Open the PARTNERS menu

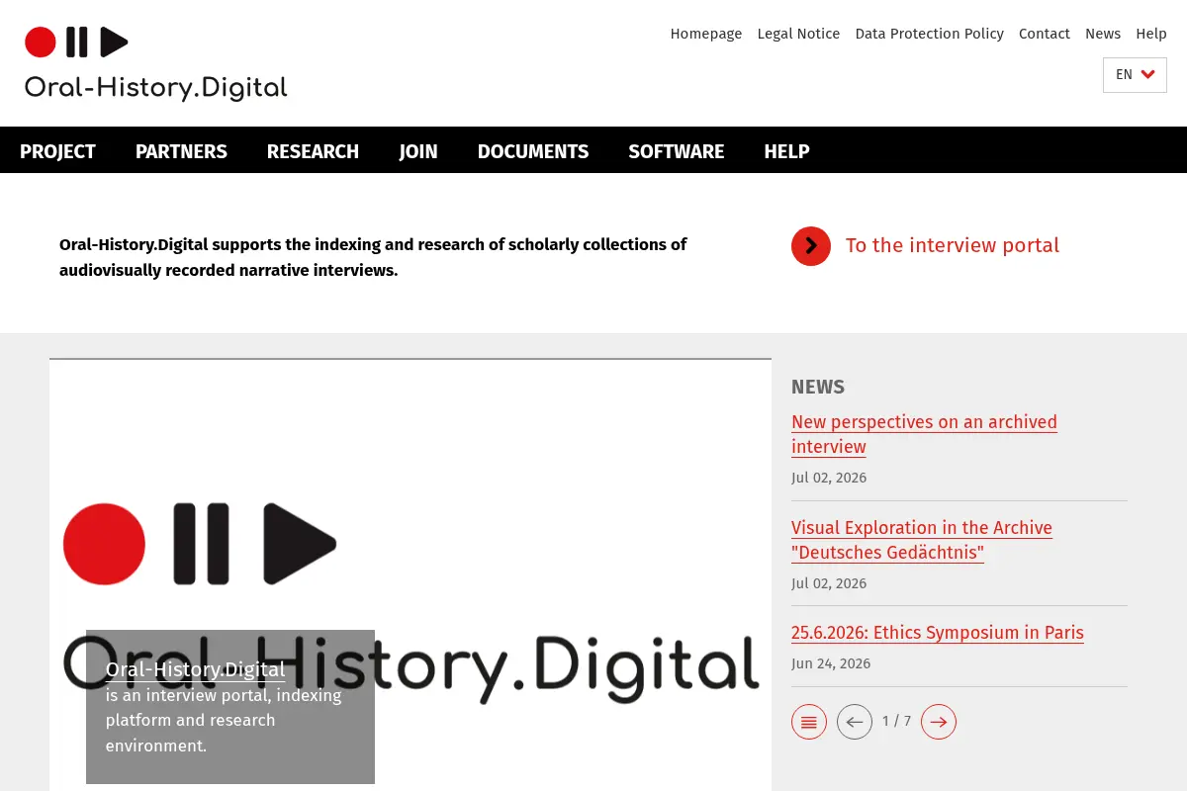[x=181, y=151]
